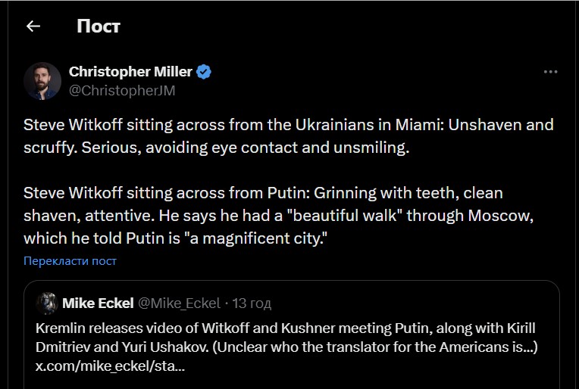Click the "Перекласти пост" translate link
The width and height of the screenshot is (579, 389).
(70, 261)
